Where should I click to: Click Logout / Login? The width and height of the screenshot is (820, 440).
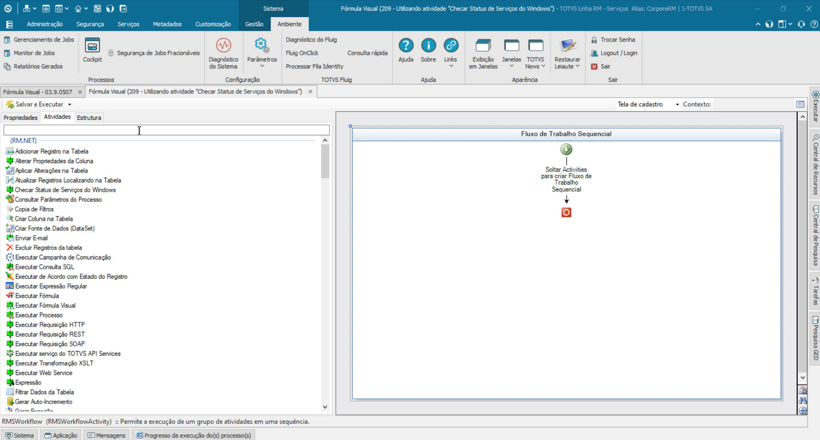pos(614,53)
